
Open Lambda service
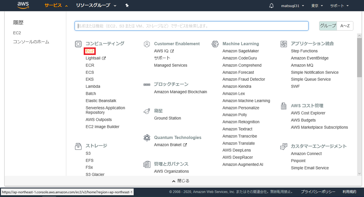93,87
